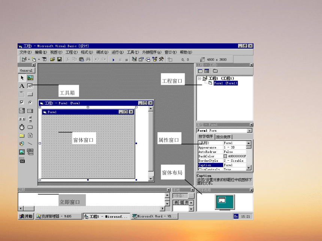This screenshot has height=241, width=322.
Task: Open the 视图(V) menu
Action: point(56,52)
